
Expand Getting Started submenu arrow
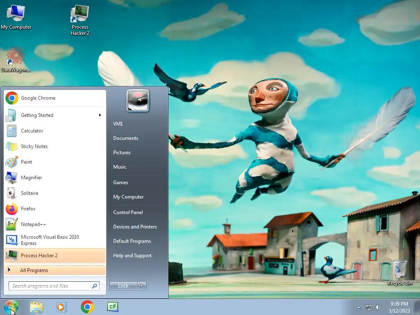pyautogui.click(x=100, y=115)
